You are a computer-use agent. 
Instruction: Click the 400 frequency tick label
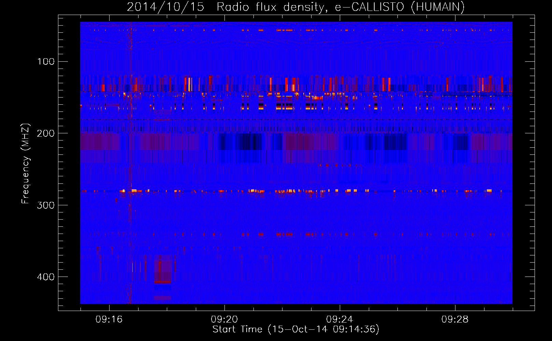coord(46,277)
